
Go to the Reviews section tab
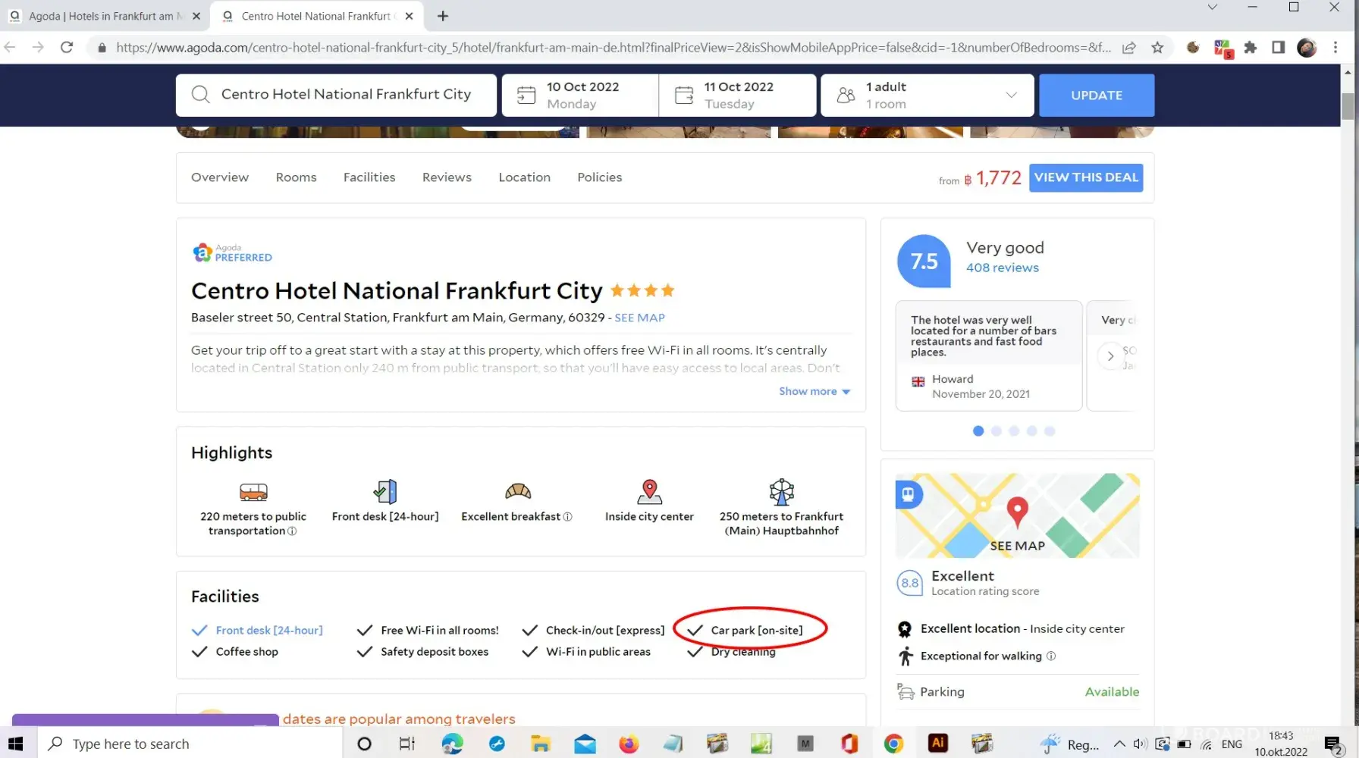[447, 177]
